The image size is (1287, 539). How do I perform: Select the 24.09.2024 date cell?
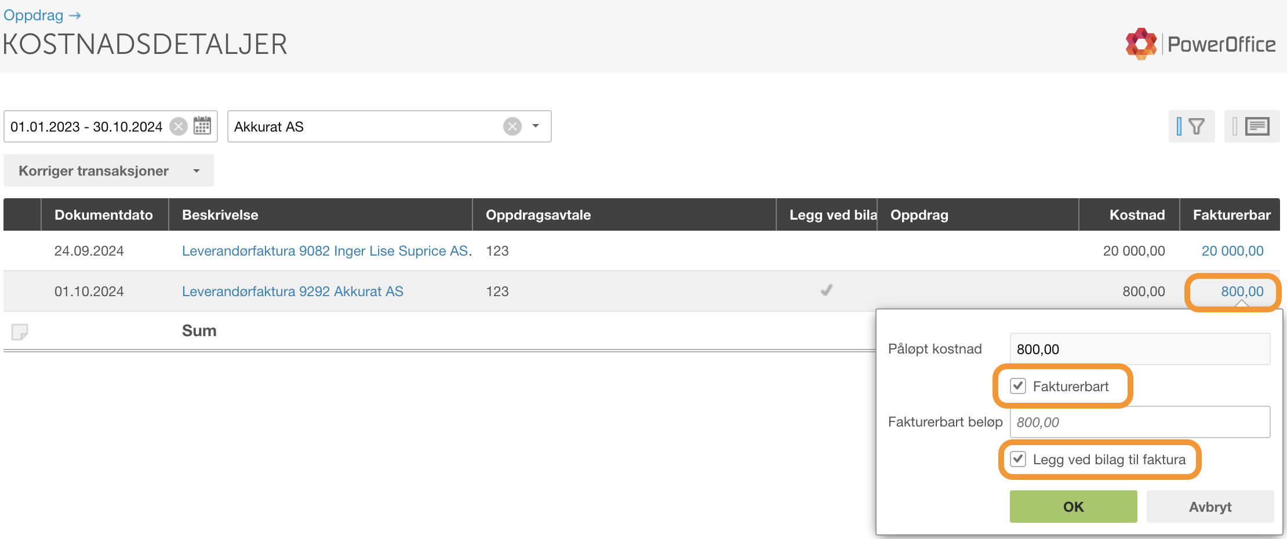coord(89,250)
